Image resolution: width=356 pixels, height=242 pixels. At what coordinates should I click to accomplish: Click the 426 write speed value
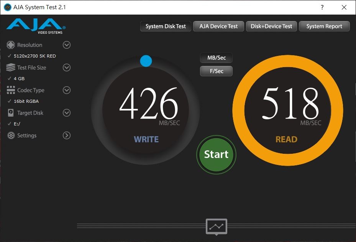(149, 104)
